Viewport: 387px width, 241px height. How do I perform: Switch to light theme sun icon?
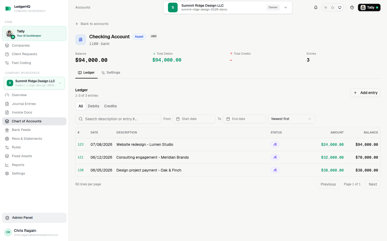coord(326,7)
